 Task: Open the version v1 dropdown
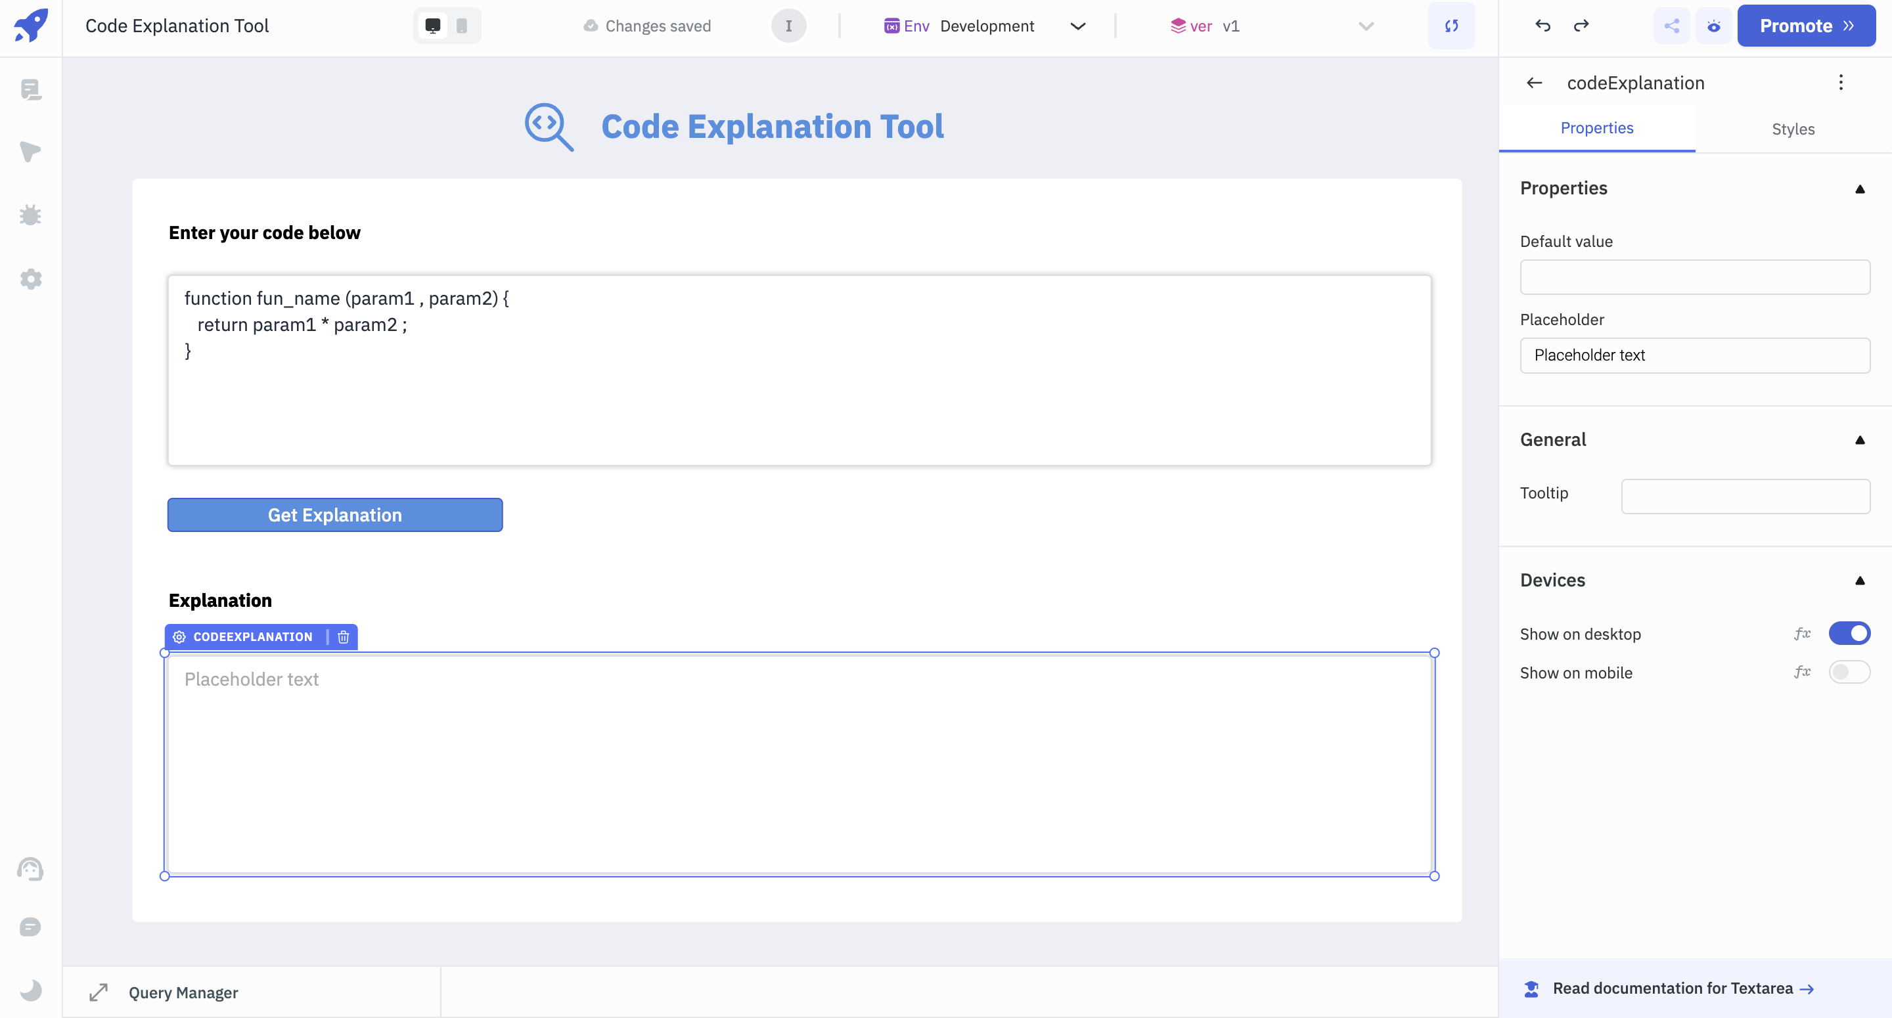click(x=1364, y=26)
